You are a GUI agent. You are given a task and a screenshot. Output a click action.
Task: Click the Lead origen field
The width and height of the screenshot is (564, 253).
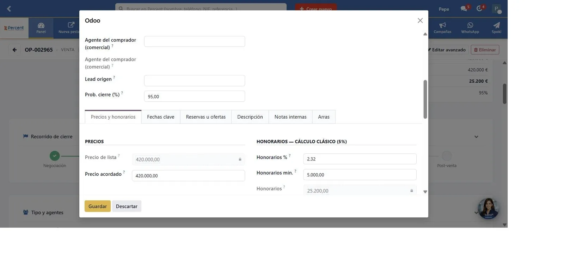195,81
